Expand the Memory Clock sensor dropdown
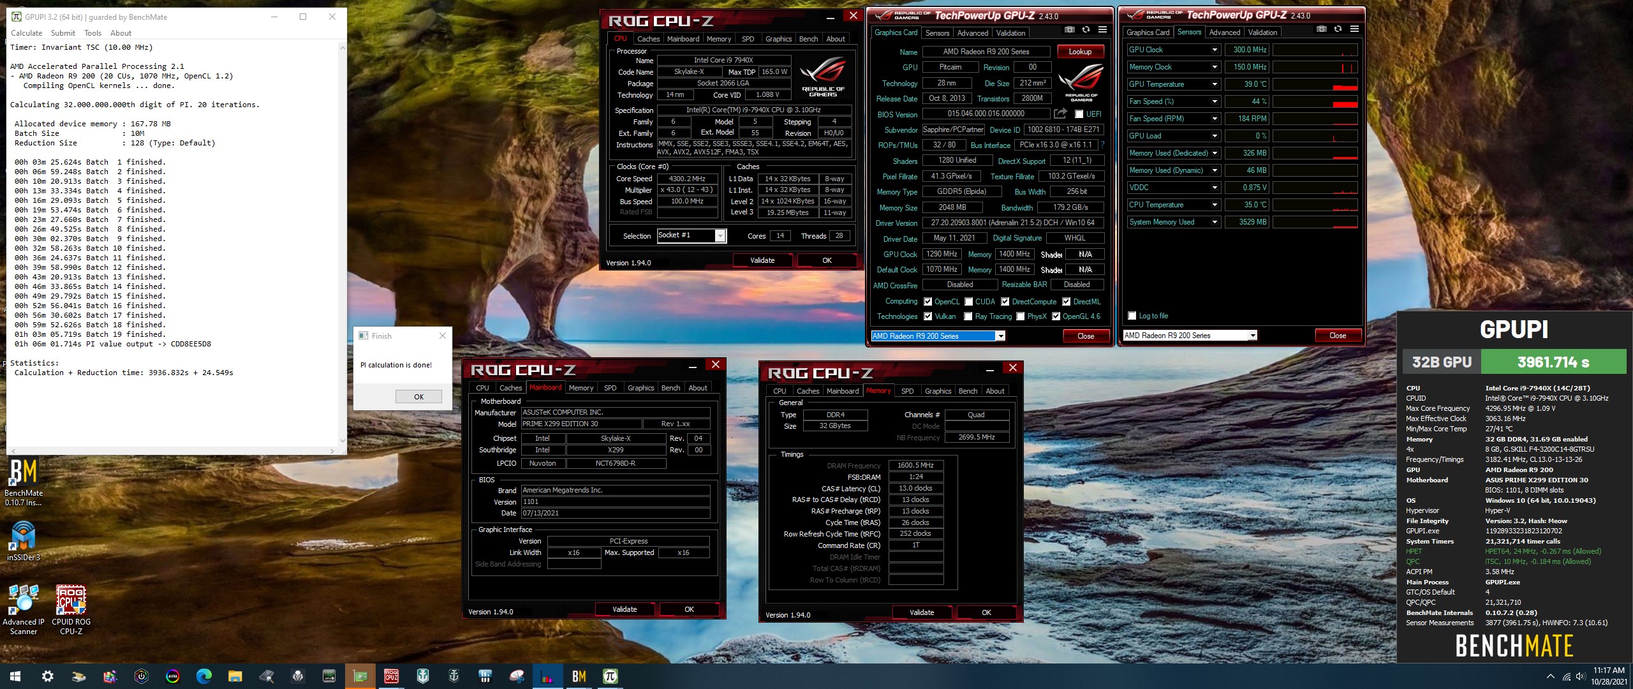The height and width of the screenshot is (689, 1633). (x=1215, y=67)
